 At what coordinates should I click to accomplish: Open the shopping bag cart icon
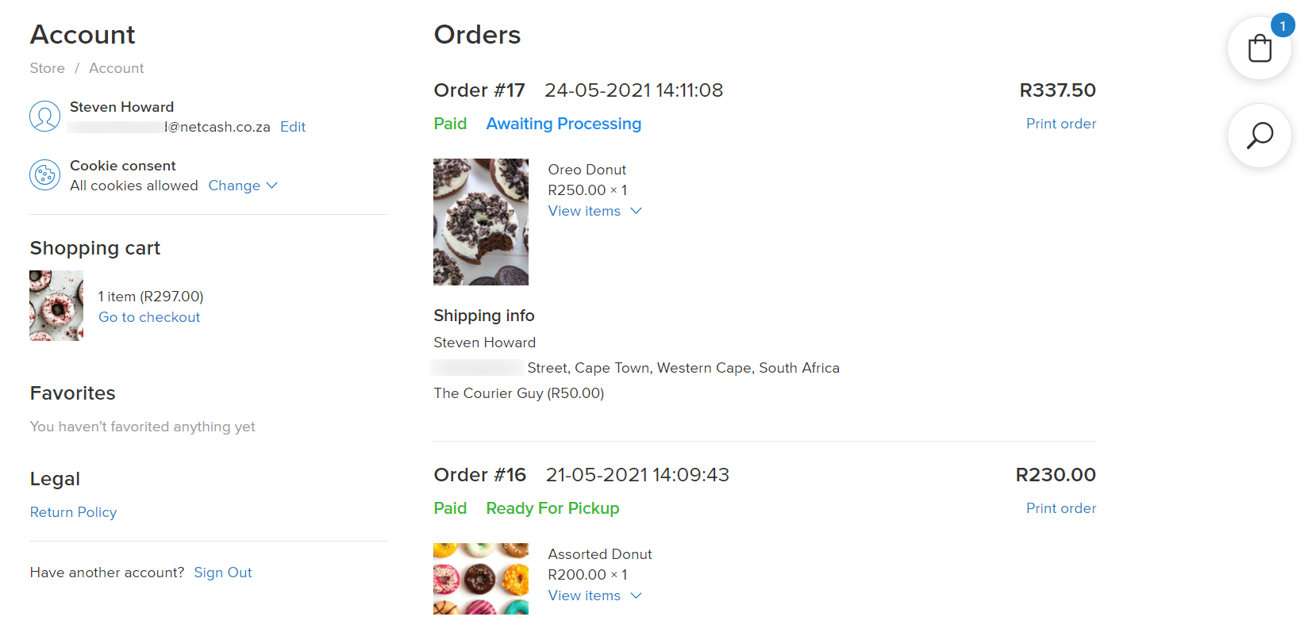pos(1259,48)
